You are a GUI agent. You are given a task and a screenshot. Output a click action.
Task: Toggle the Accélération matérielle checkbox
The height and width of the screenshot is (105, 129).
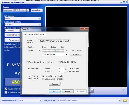[x=6, y=92]
